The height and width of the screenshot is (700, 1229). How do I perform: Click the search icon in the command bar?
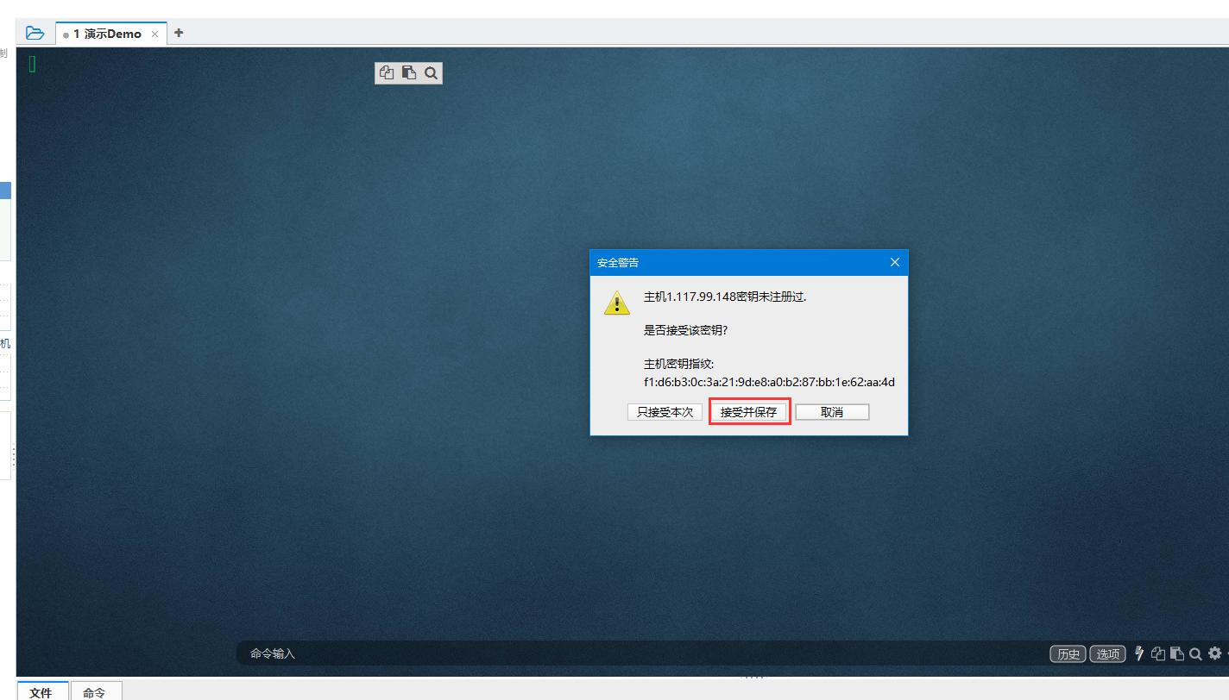point(1195,653)
